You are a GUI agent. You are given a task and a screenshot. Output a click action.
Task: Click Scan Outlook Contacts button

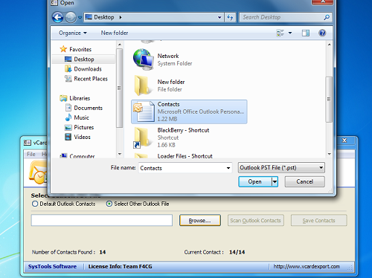pos(256,220)
